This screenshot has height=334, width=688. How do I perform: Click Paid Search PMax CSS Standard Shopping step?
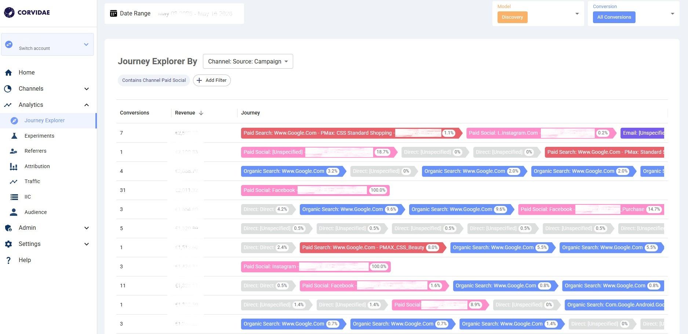[x=351, y=133]
